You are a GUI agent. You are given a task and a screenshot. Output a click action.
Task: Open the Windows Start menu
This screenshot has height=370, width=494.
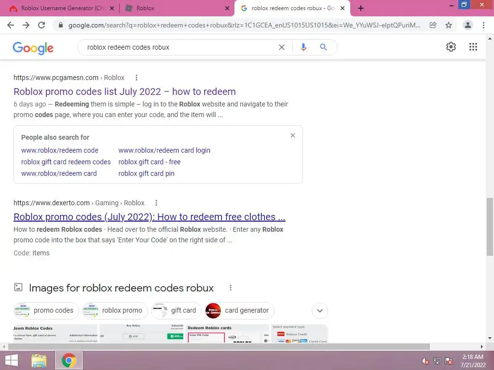[x=12, y=360]
